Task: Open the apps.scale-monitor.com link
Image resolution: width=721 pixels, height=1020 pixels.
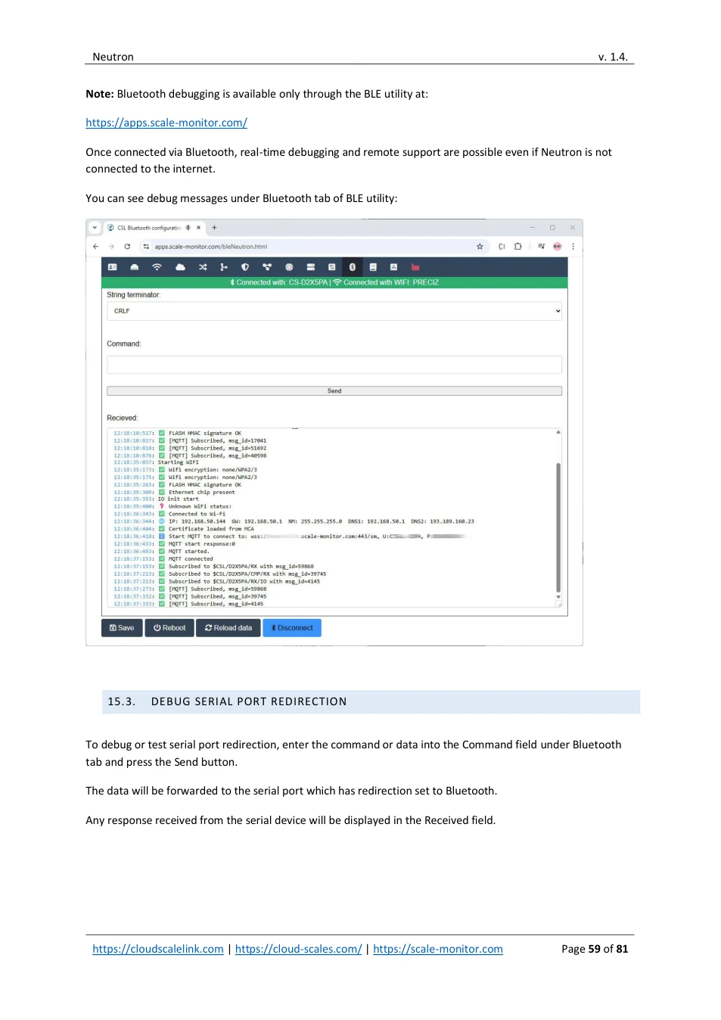Action: click(x=166, y=123)
